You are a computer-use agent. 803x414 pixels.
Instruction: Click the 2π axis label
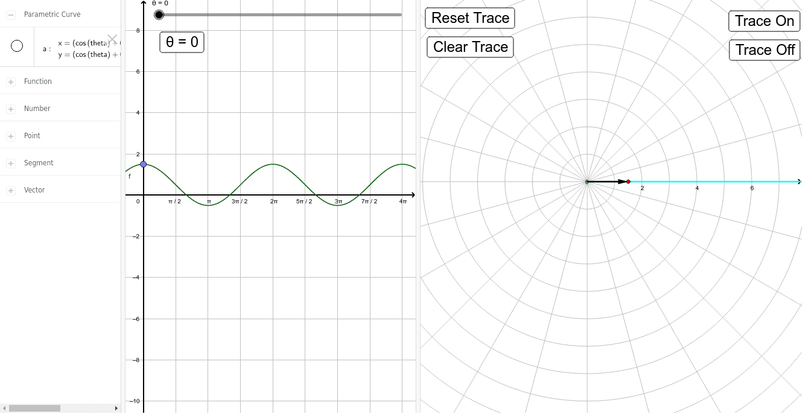pos(273,202)
